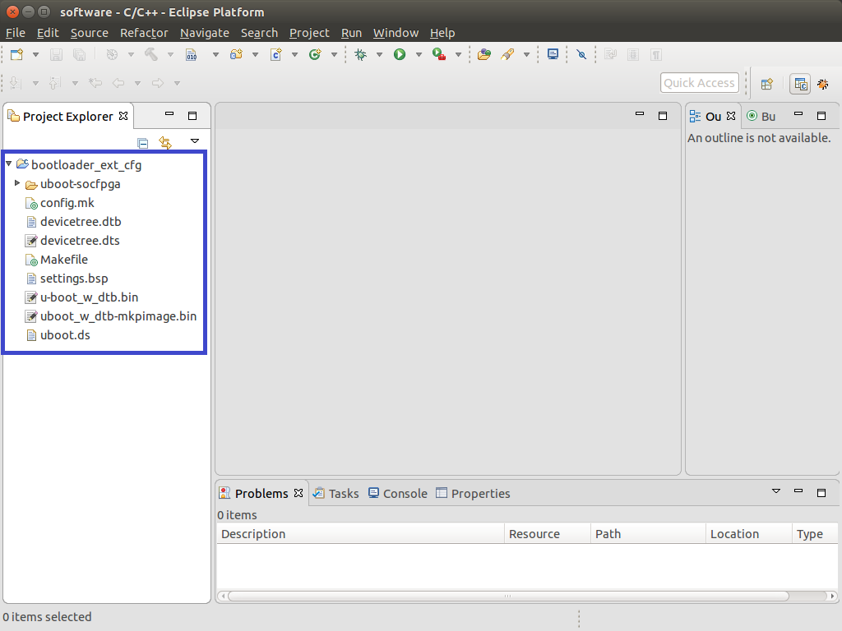842x631 pixels.
Task: Switch to the Console tab
Action: pyautogui.click(x=398, y=493)
